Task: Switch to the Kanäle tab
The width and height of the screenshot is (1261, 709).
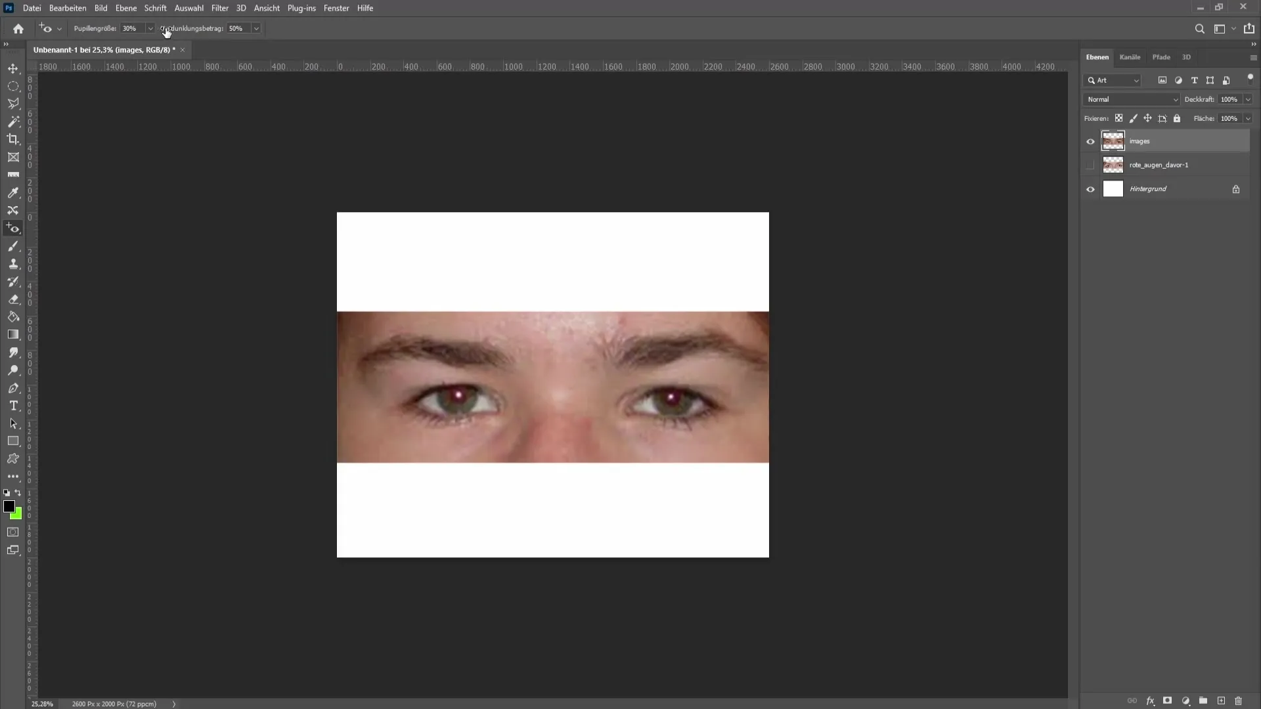Action: [1130, 56]
